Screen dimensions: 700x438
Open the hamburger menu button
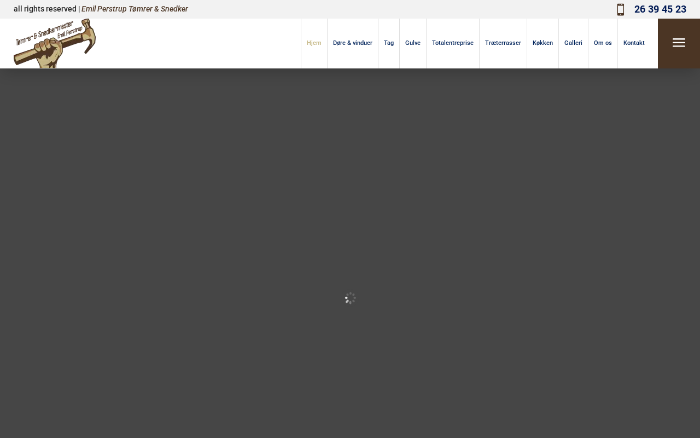679,43
